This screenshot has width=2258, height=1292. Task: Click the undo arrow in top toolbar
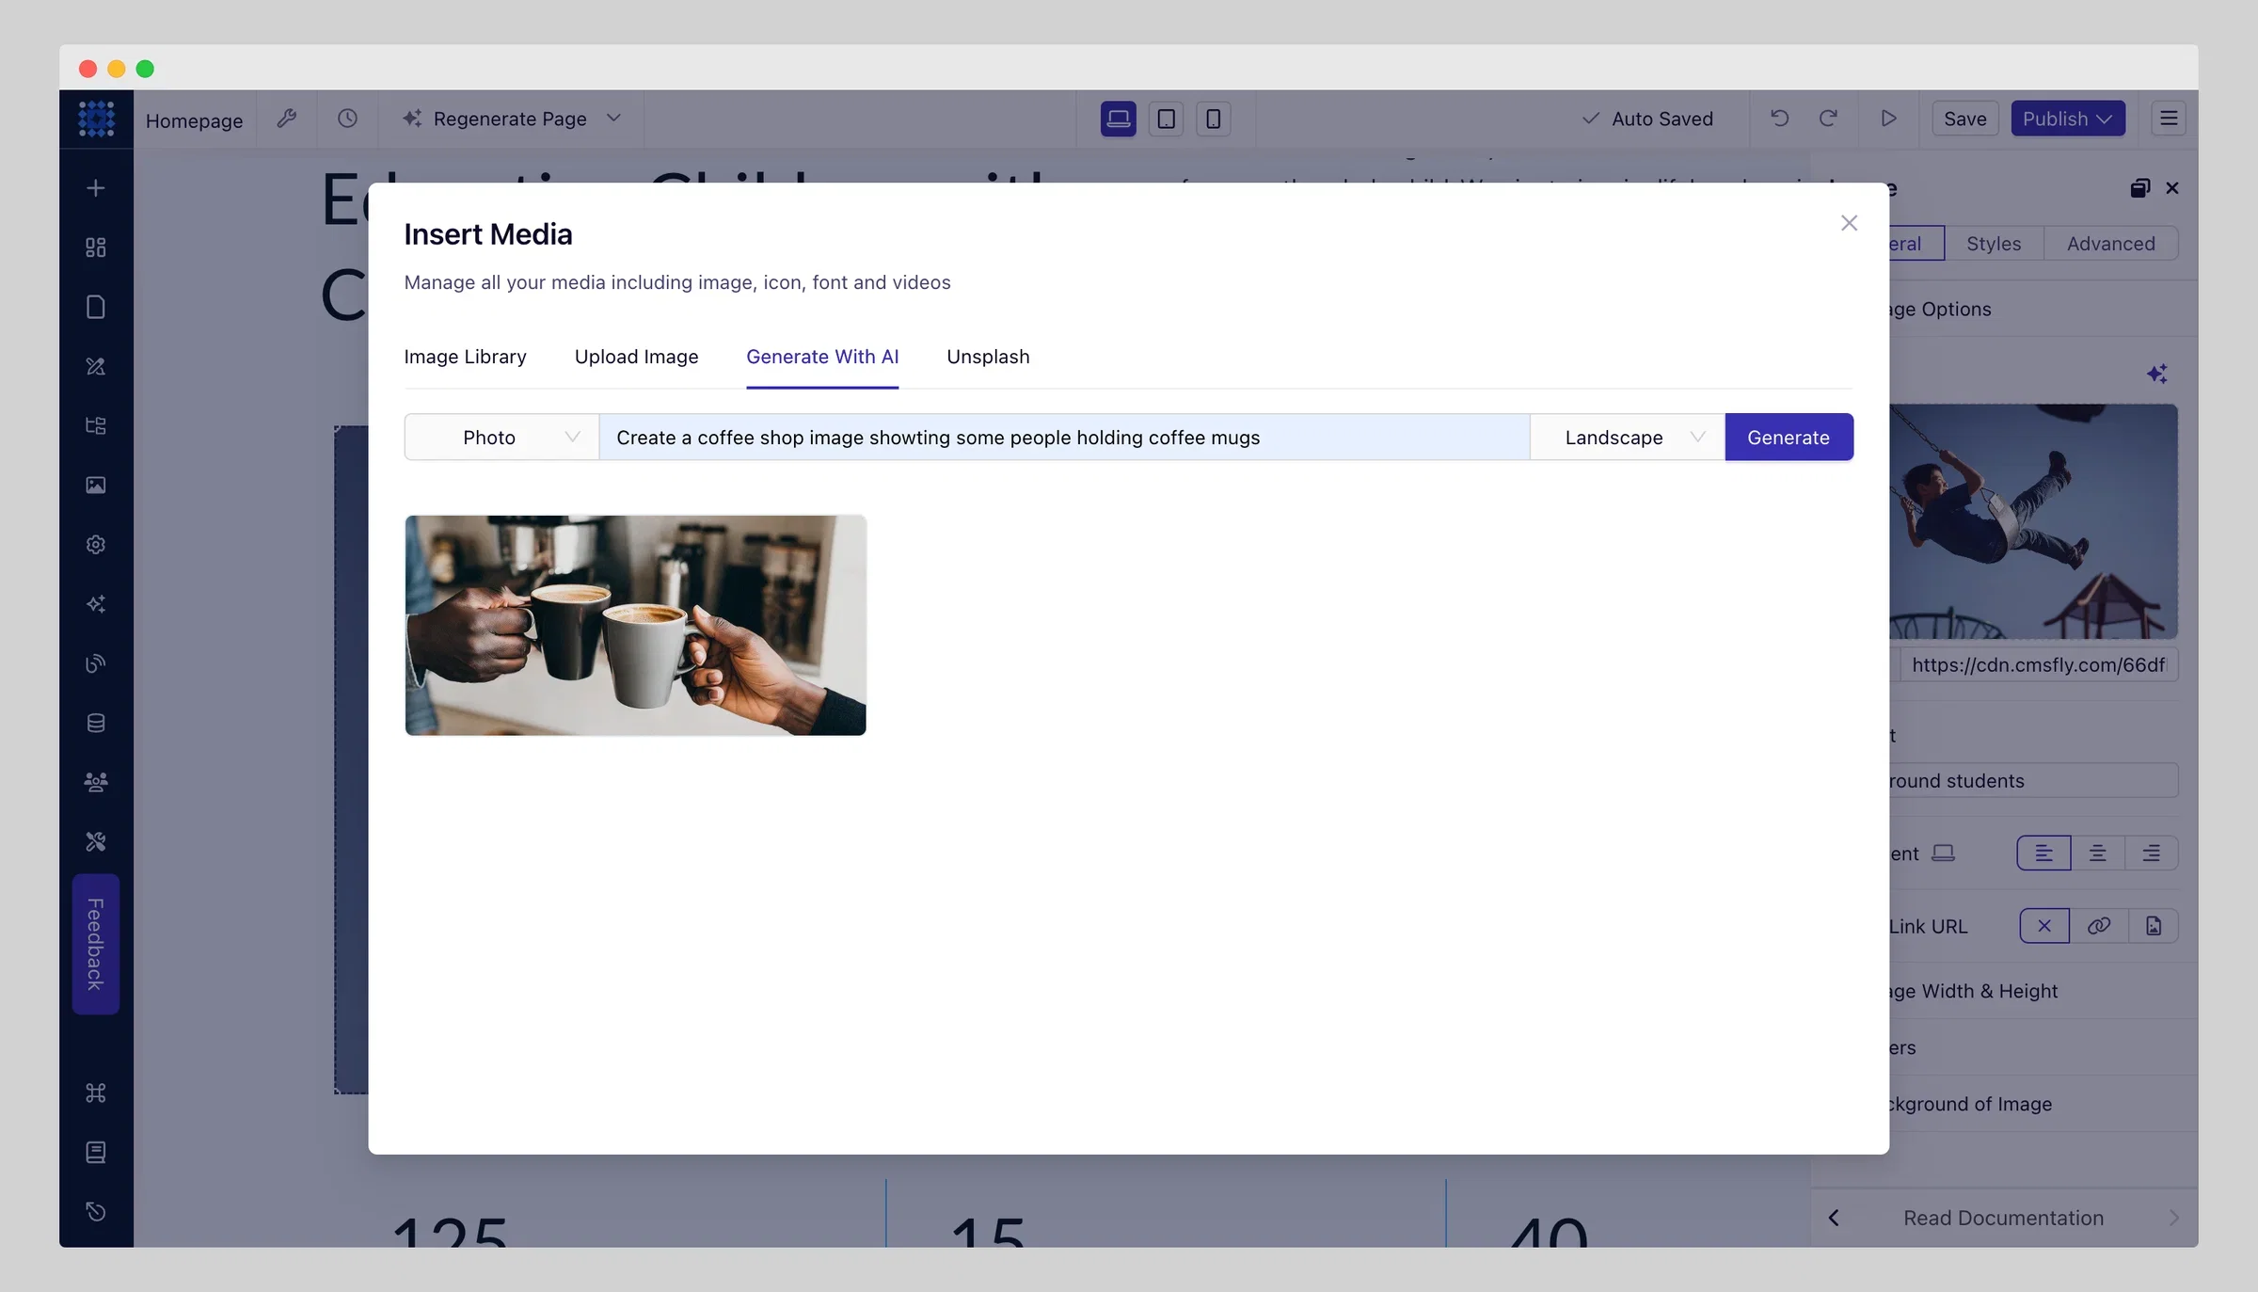tap(1779, 119)
